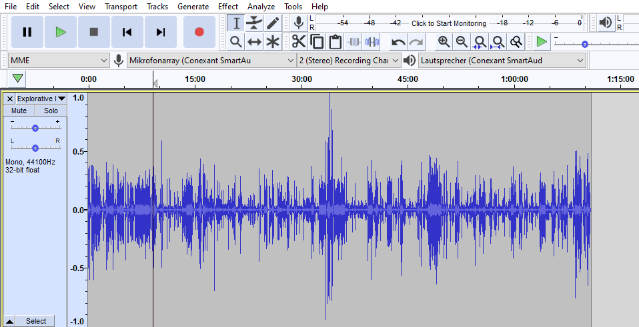This screenshot has height=327, width=639.
Task: Open the Explorative track name dropdown menu
Action: [x=41, y=99]
